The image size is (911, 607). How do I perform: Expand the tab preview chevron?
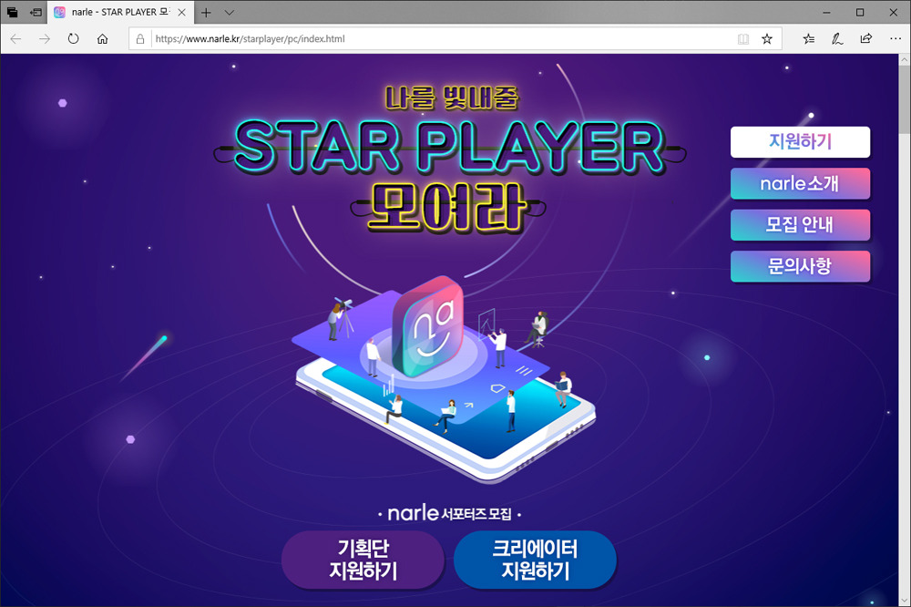tap(229, 12)
